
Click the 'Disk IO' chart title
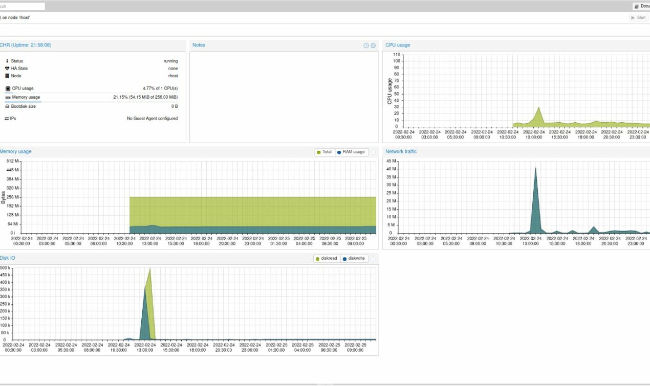[8, 258]
